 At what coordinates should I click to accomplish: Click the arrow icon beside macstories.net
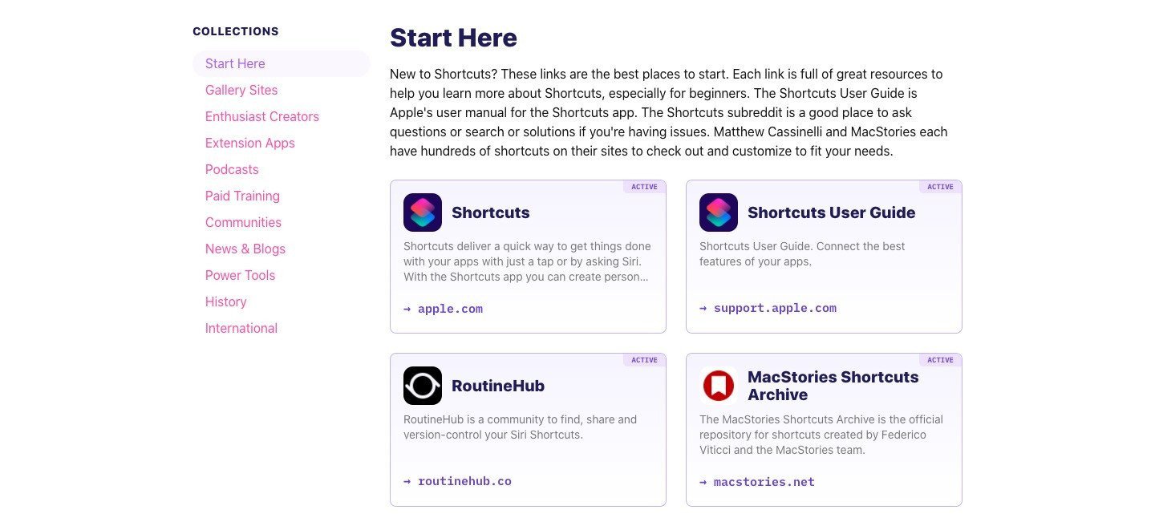(x=703, y=482)
